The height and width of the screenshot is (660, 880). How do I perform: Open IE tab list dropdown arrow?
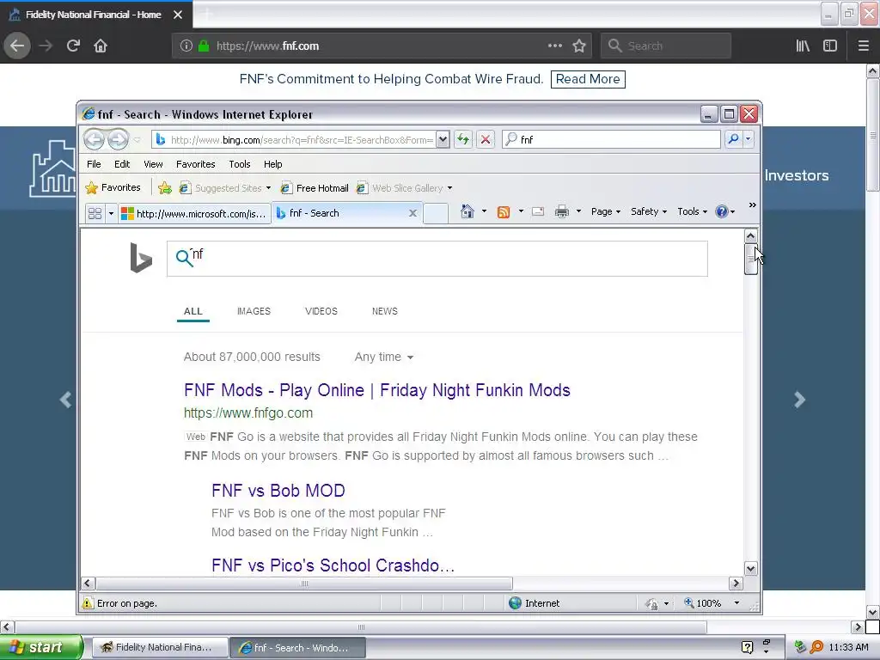coord(111,213)
